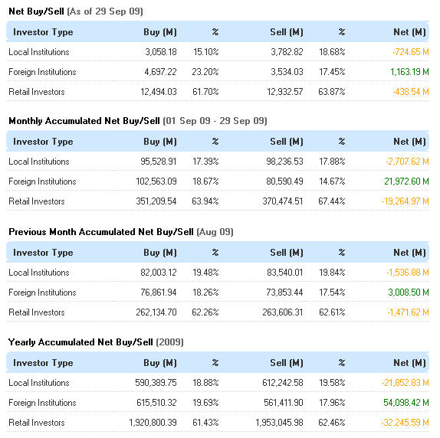Click the 3,008.50 M net value
Screen dimensions: 440x438
pos(409,293)
